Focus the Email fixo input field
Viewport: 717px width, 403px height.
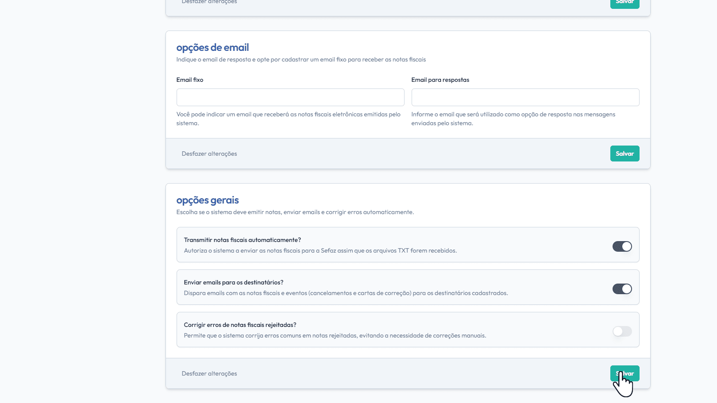290,97
